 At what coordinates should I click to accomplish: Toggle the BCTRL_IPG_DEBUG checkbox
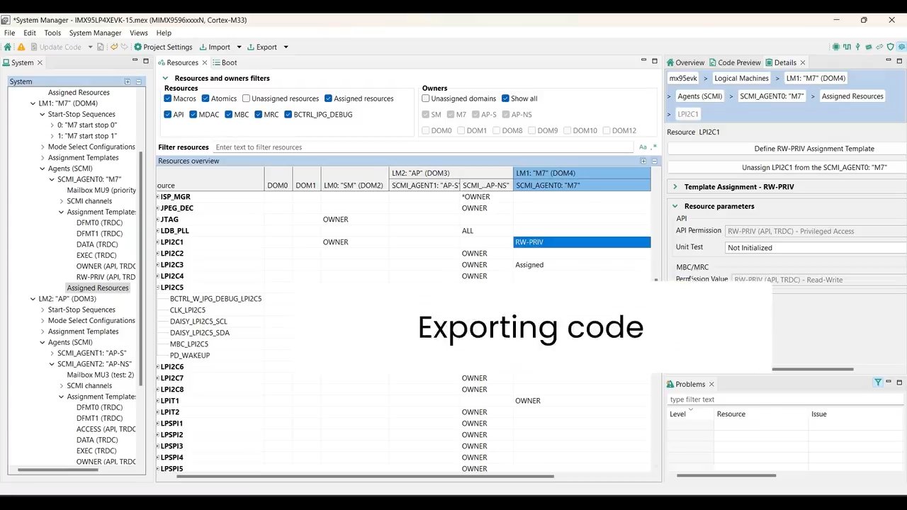coord(288,114)
